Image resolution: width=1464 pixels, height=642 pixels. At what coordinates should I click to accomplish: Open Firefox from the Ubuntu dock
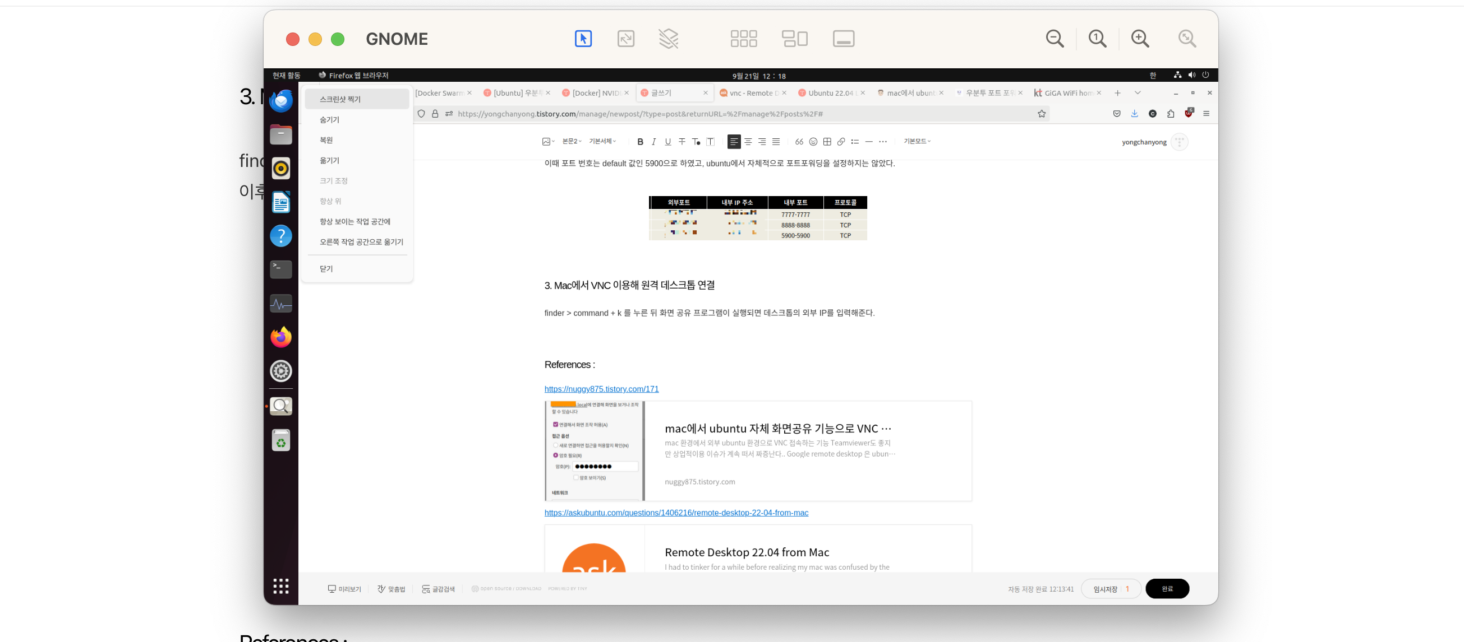[281, 337]
